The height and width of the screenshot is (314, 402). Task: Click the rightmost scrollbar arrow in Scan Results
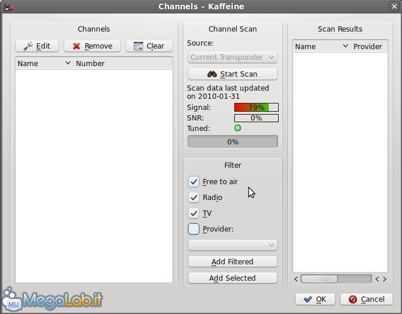(x=384, y=279)
